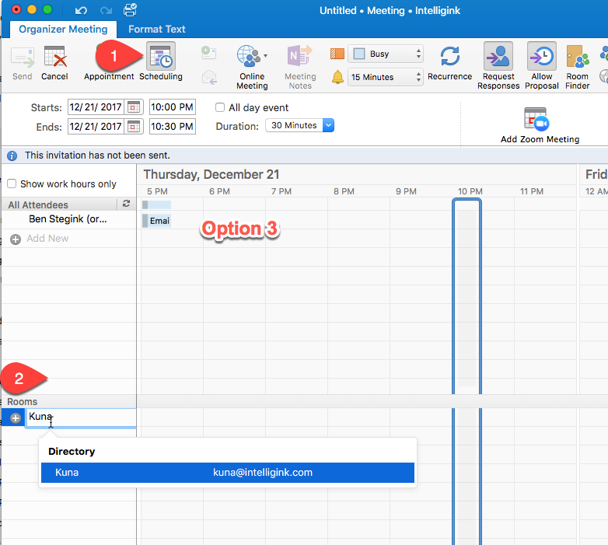Click the reminder bell icon
This screenshot has width=608, height=545.
pos(337,77)
